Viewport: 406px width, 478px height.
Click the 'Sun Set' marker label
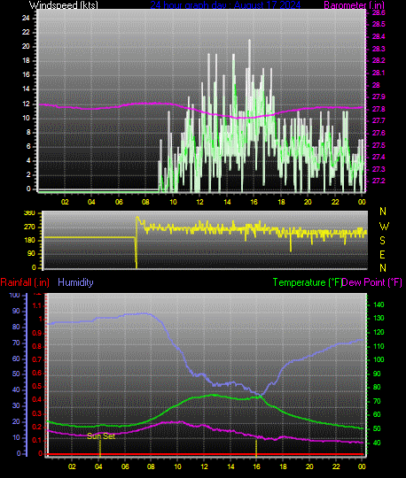tap(101, 436)
